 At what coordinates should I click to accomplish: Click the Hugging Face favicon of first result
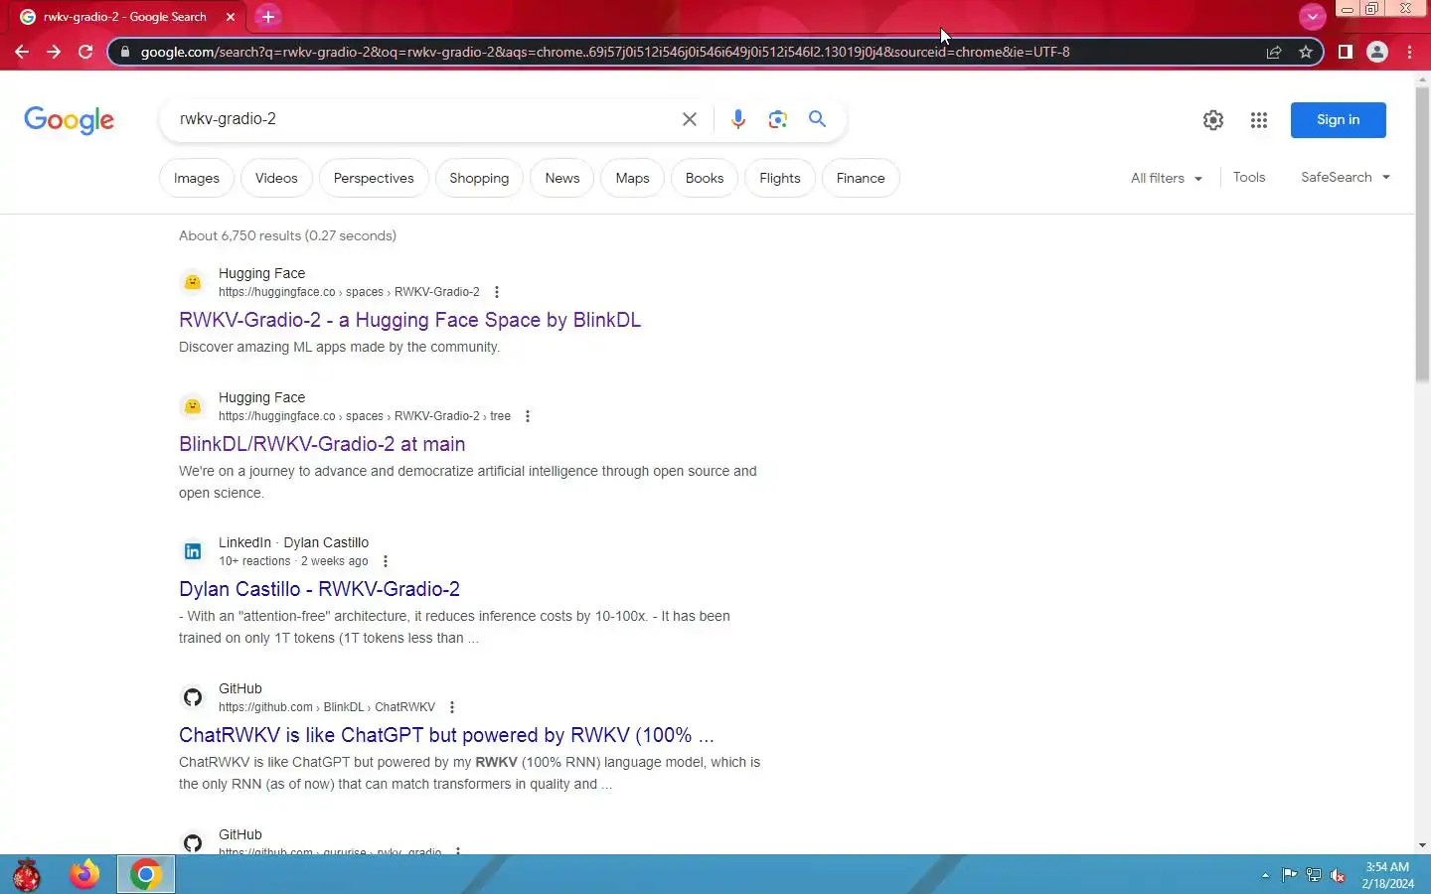click(193, 282)
